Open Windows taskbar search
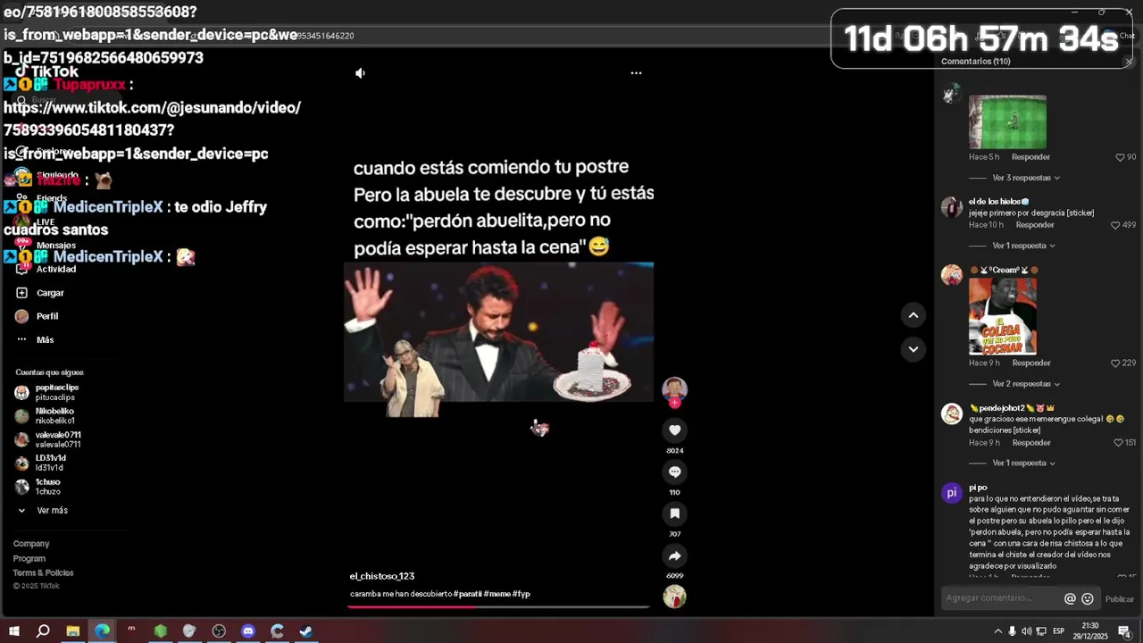 43,631
